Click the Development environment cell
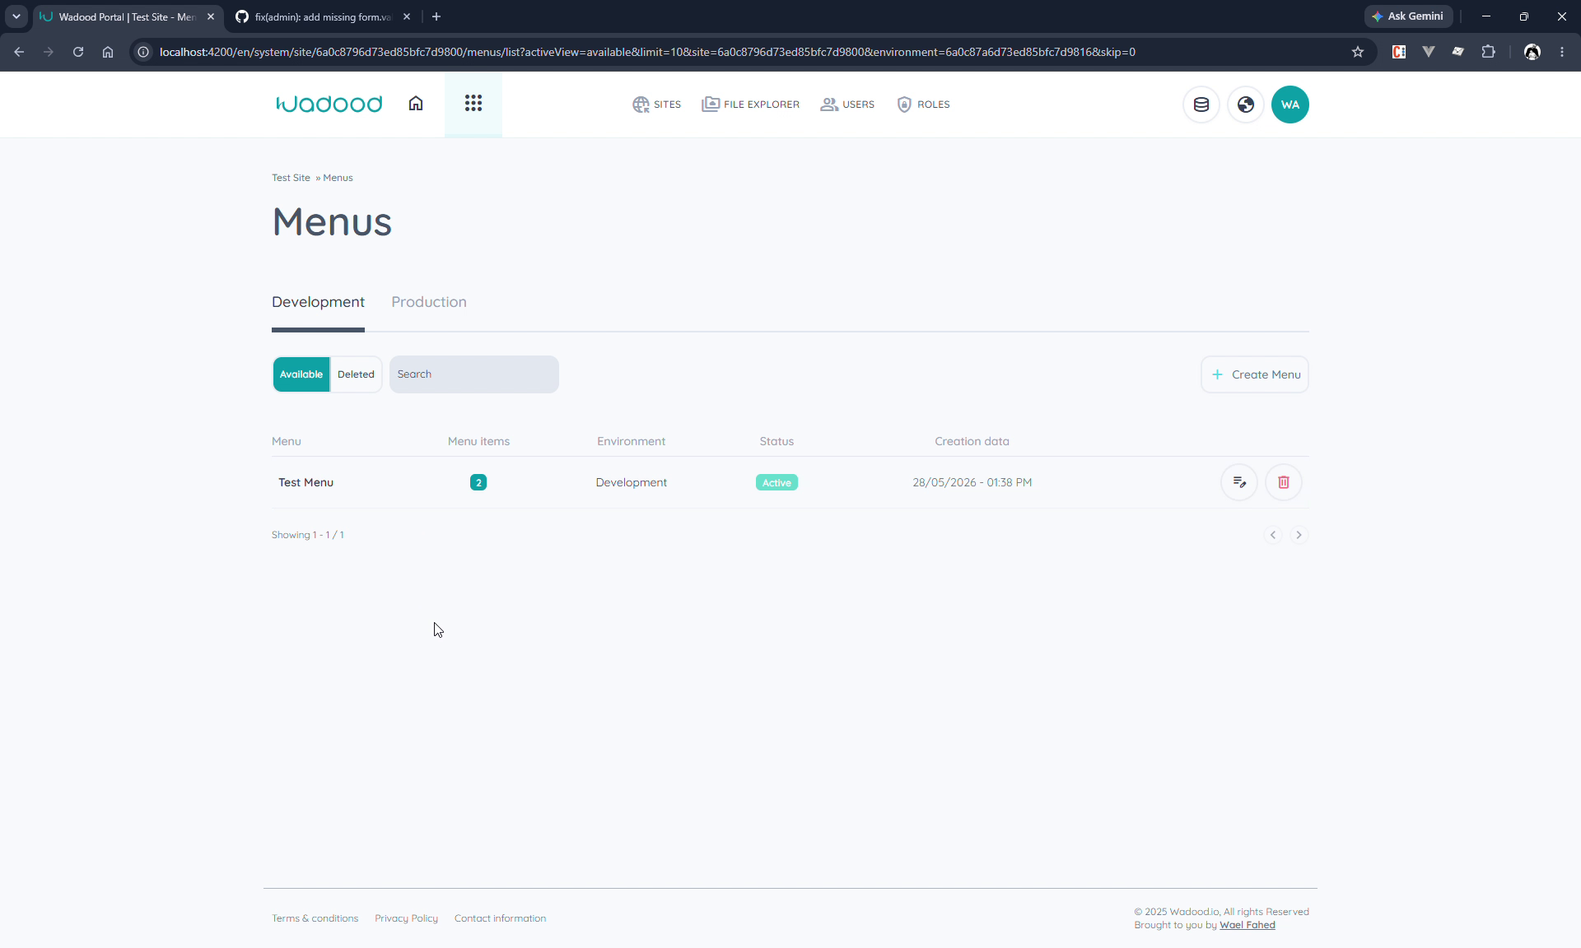The height and width of the screenshot is (948, 1581). tap(632, 482)
